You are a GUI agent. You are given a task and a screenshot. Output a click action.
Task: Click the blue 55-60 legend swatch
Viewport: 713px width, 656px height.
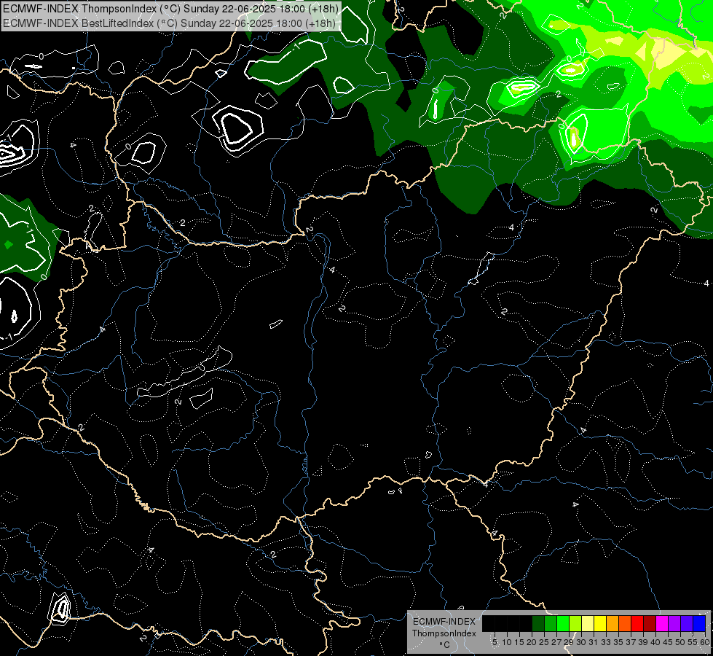[x=699, y=623]
